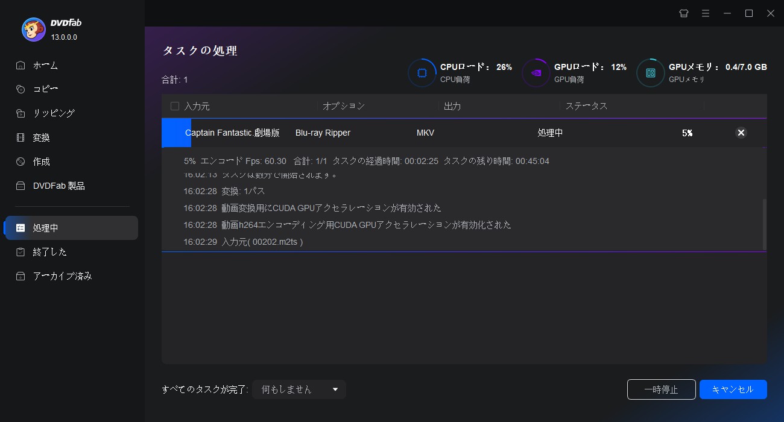This screenshot has width=784, height=422.
Task: Click the log panel vertical scrollbar
Action: [x=765, y=224]
